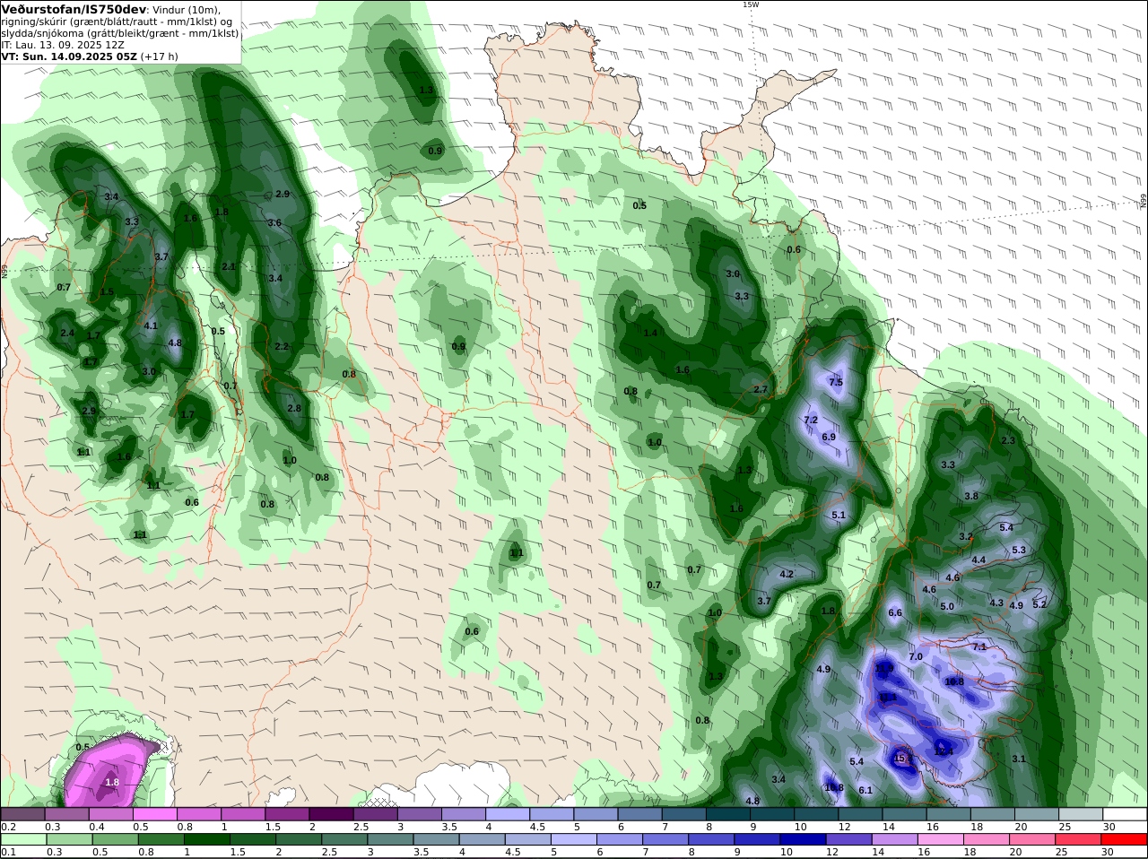Click the 2.2 precipitation value on the map
This screenshot has width=1148, height=859.
coord(282,346)
